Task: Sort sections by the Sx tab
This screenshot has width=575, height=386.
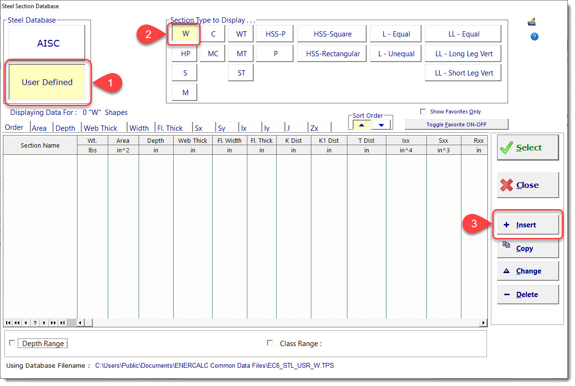Action: pos(199,127)
